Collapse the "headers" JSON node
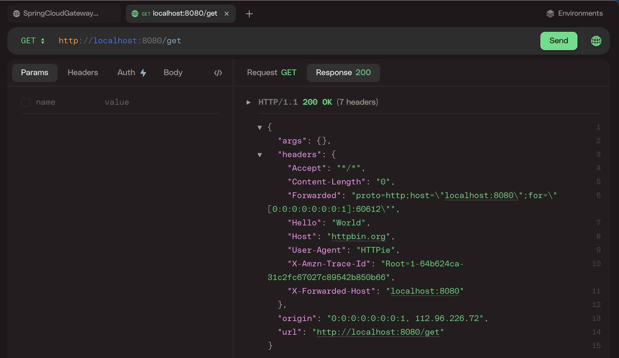The height and width of the screenshot is (358, 619). (x=260, y=155)
